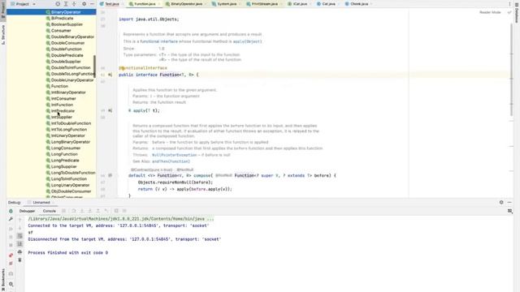Click the expand all icon in Project panel
Image resolution: width=520 pixels, height=292 pixels.
66,4
